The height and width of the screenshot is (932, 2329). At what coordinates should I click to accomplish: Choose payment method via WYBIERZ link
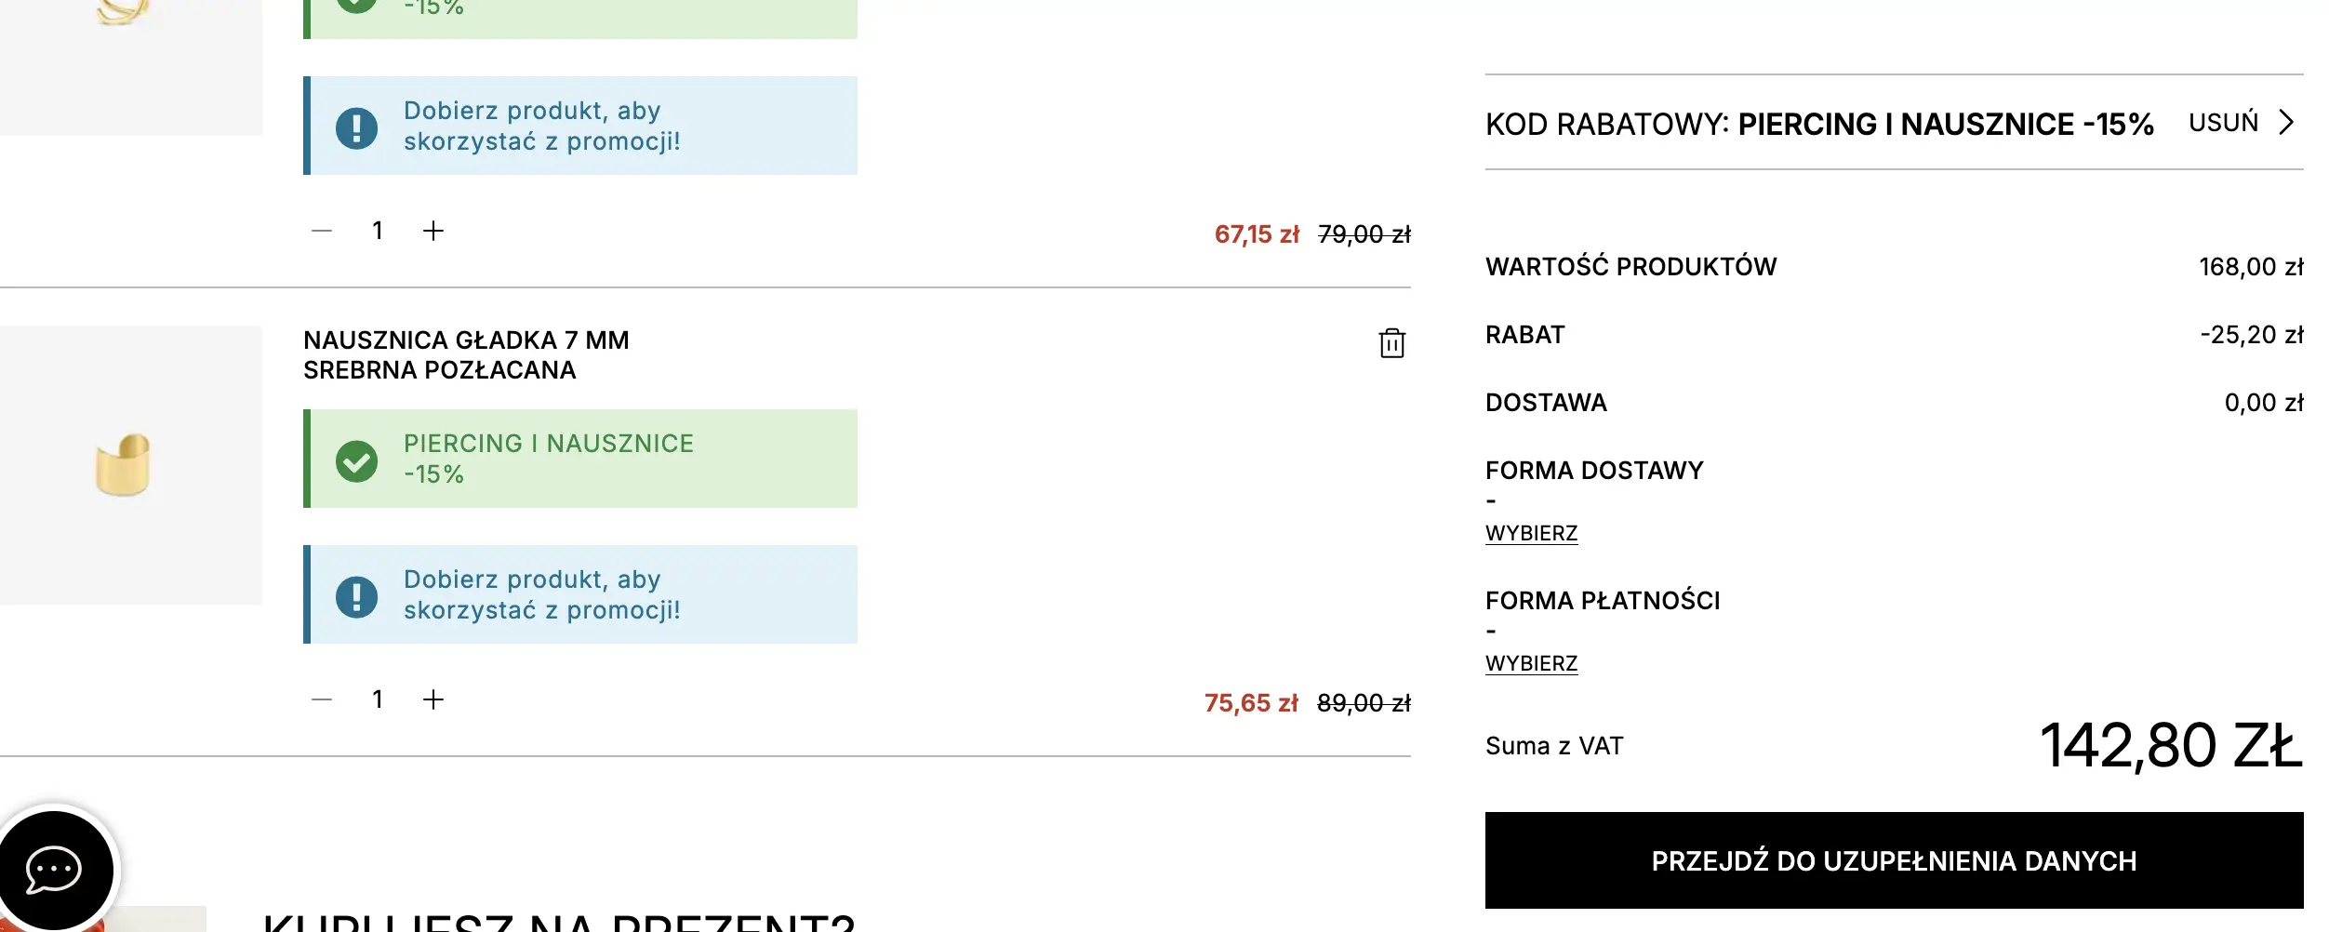pos(1531,664)
